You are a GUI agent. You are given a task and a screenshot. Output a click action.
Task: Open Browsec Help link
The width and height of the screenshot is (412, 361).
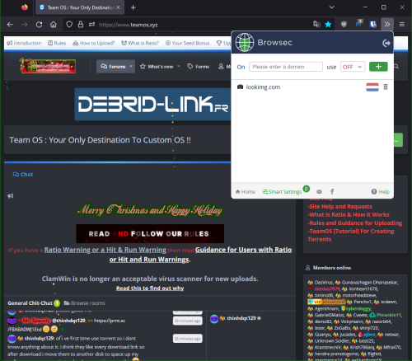click(381, 192)
